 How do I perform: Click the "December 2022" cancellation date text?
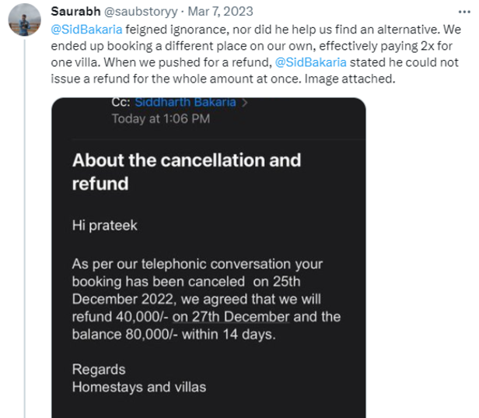coord(124,299)
